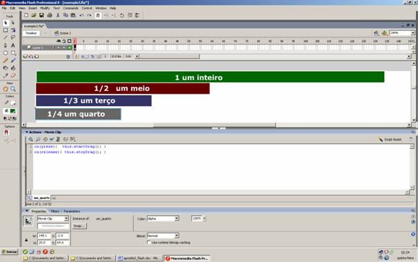
Task: Toggle the size lock icon beside W and H fields
Action: pyautogui.click(x=26, y=240)
